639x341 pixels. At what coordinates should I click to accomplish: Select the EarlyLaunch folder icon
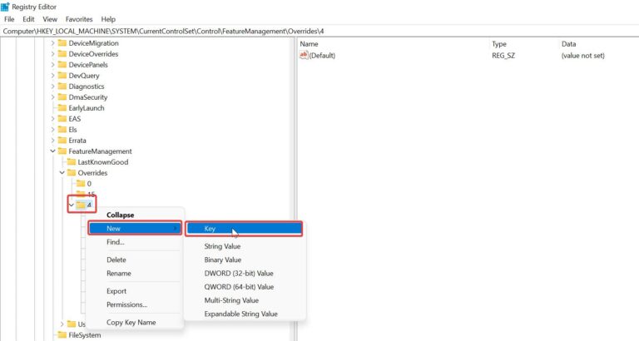pyautogui.click(x=62, y=108)
